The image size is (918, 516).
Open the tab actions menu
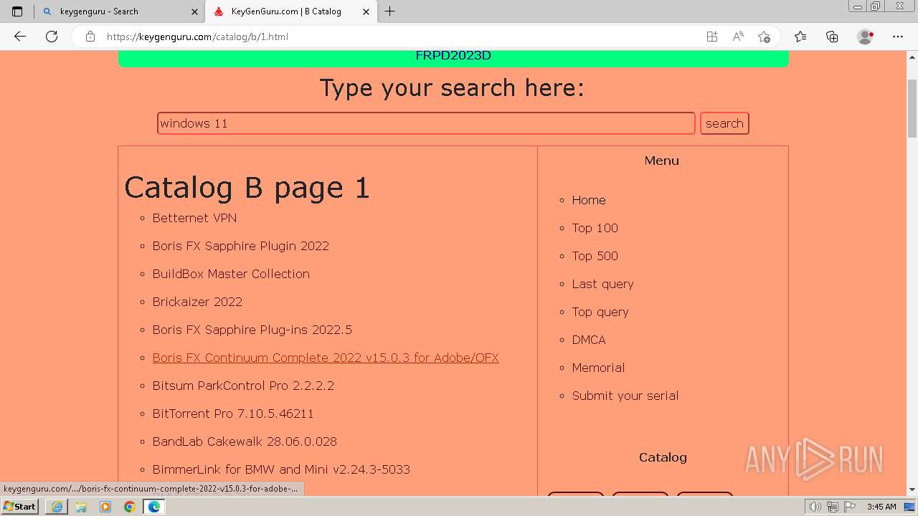click(17, 11)
